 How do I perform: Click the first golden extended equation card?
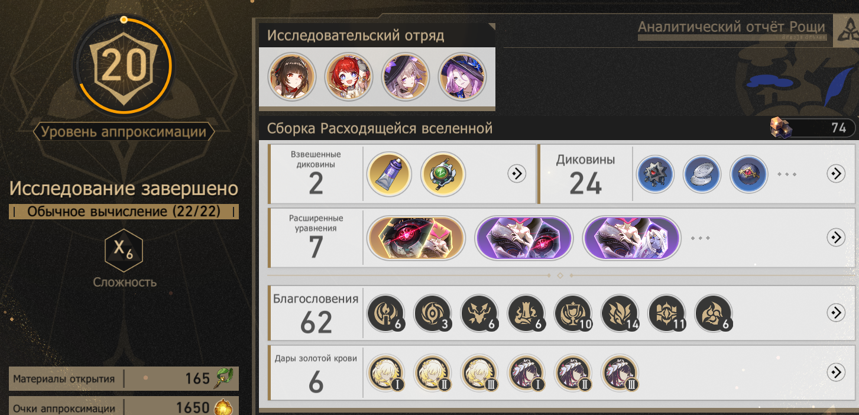point(416,238)
